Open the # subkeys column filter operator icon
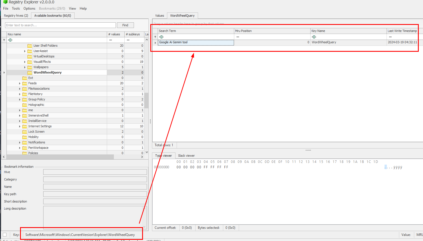 [128, 40]
